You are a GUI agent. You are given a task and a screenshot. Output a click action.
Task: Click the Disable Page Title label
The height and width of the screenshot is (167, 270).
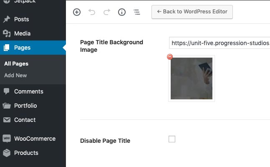(105, 141)
